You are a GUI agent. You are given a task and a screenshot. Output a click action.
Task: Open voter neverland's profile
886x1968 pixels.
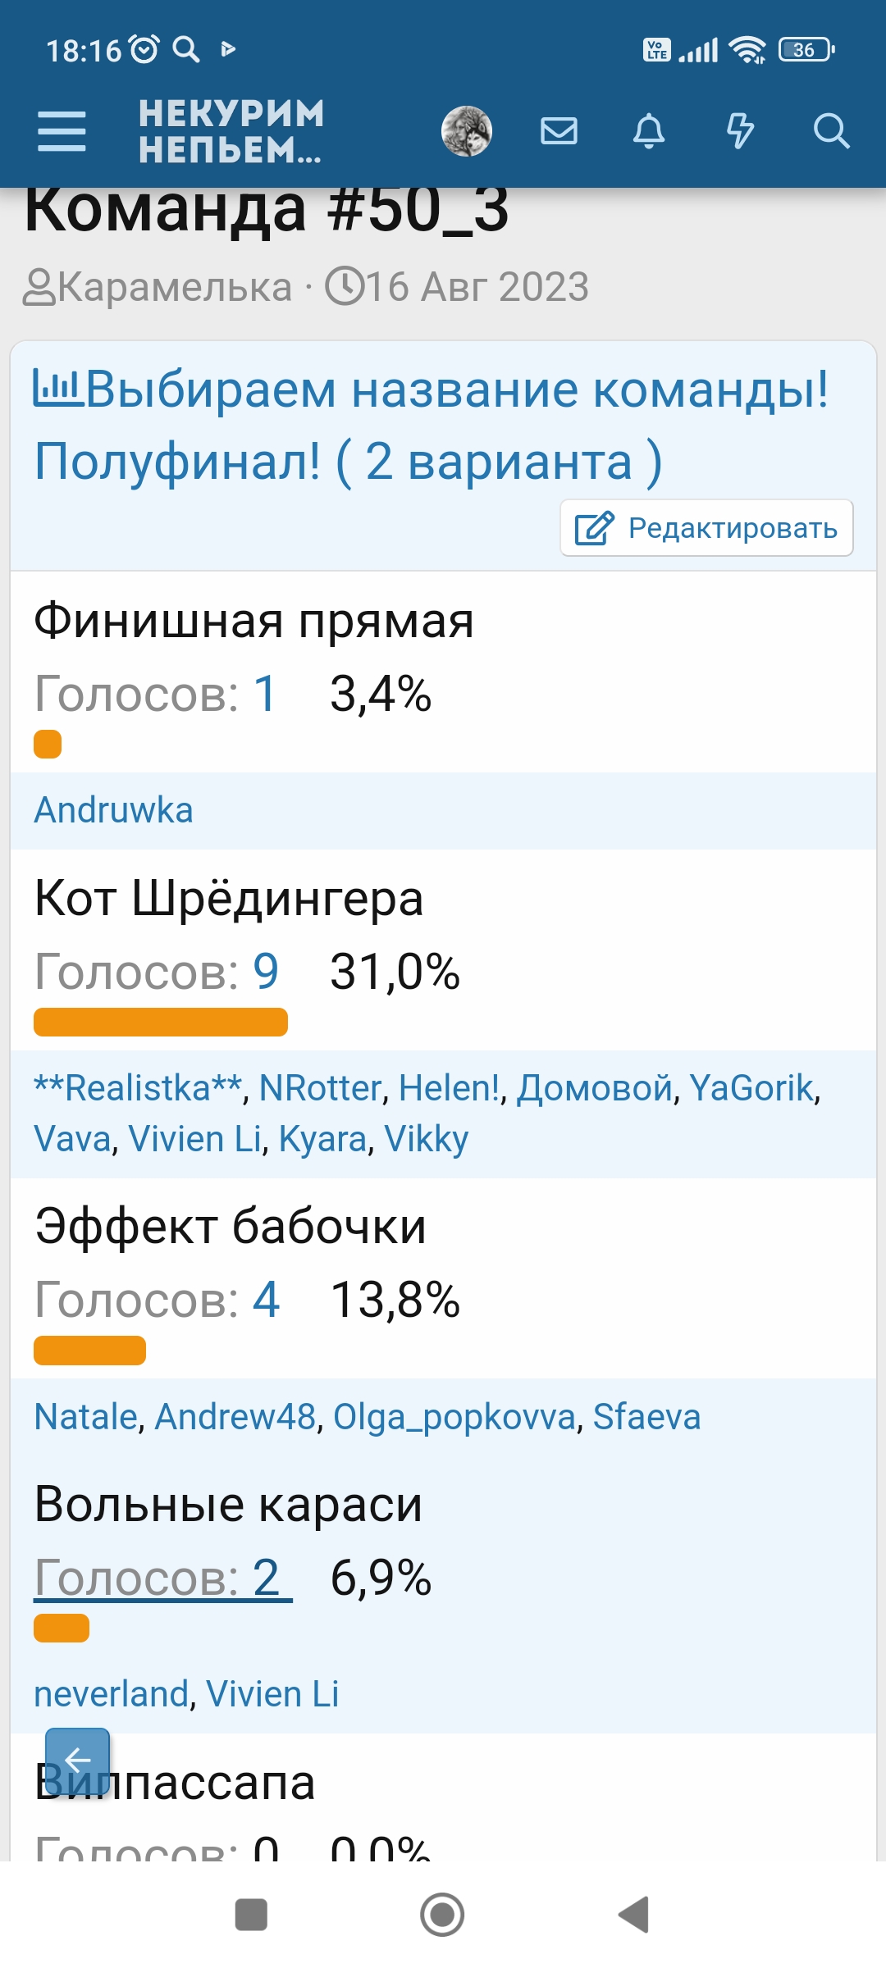(x=111, y=1694)
